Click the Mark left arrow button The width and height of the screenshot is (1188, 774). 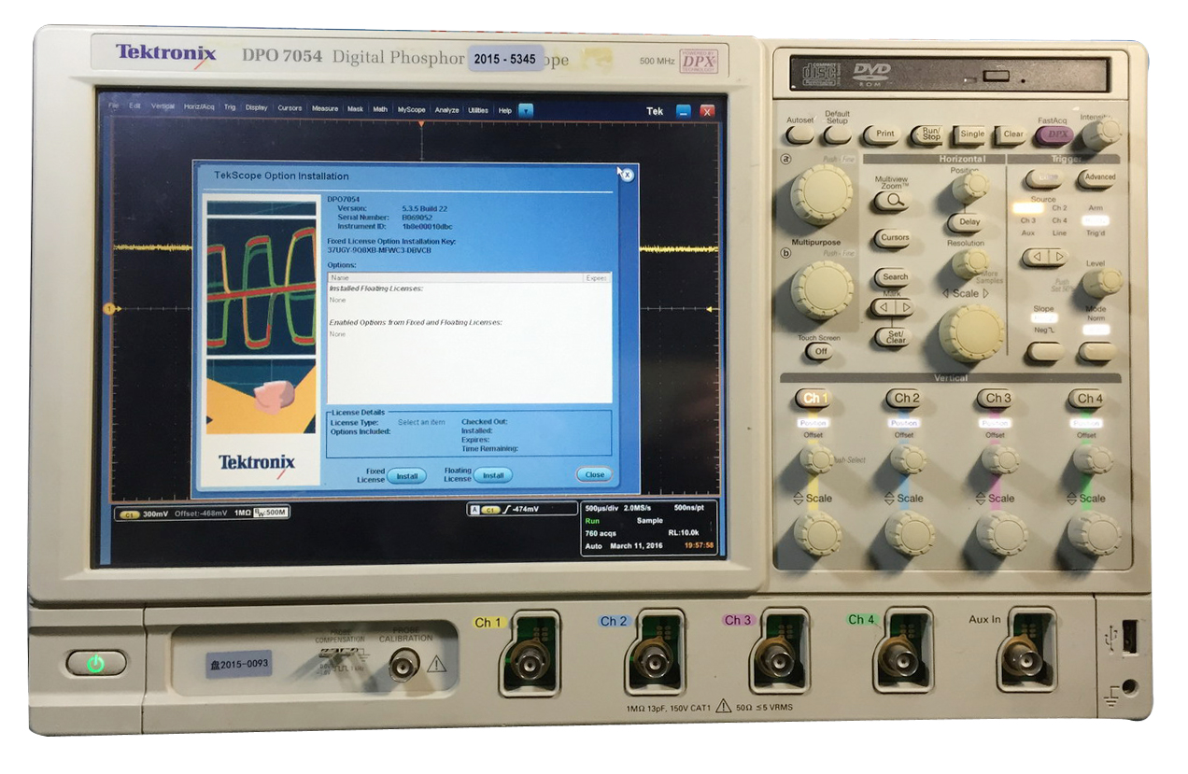pos(884,307)
